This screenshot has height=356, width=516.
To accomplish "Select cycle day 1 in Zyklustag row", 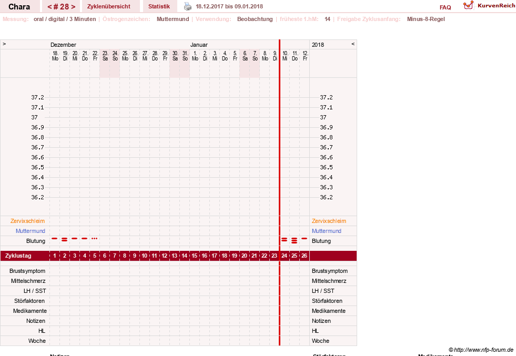I will (x=55, y=256).
